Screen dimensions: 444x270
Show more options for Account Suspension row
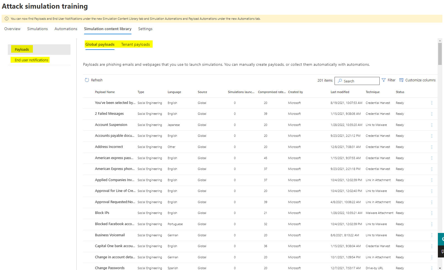[x=432, y=125]
